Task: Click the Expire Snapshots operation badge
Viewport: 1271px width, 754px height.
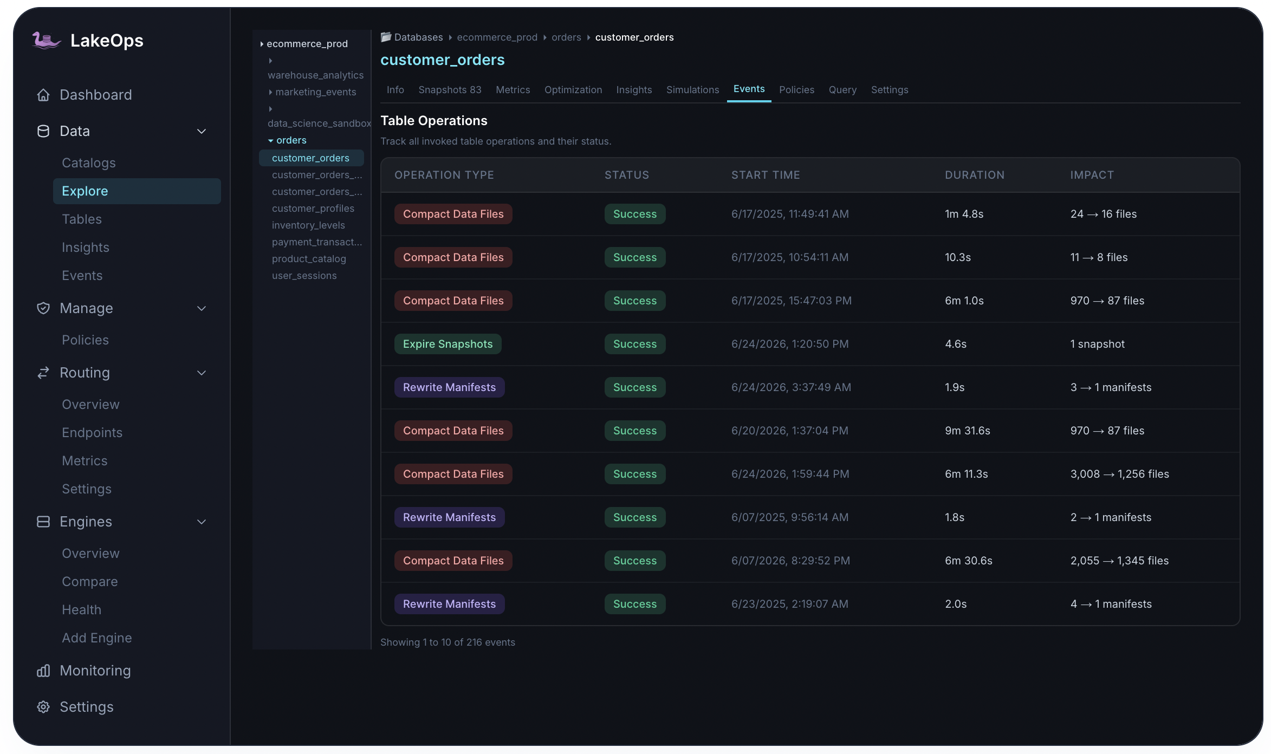Action: 448,344
